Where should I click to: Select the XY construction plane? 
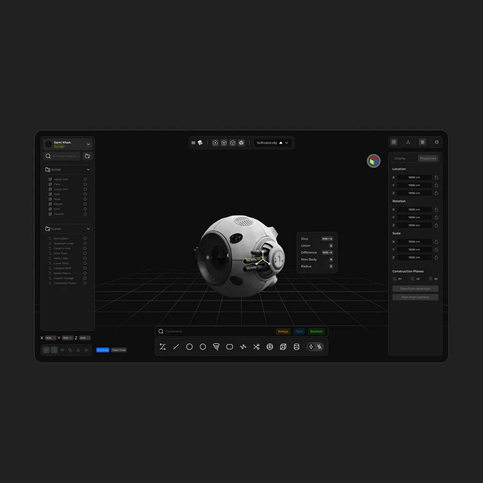pyautogui.click(x=397, y=279)
